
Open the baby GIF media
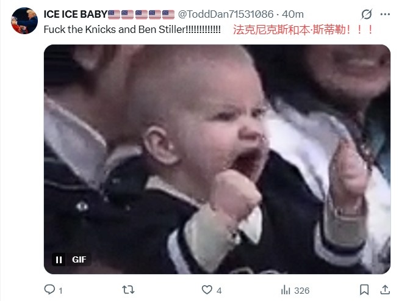coord(217,159)
